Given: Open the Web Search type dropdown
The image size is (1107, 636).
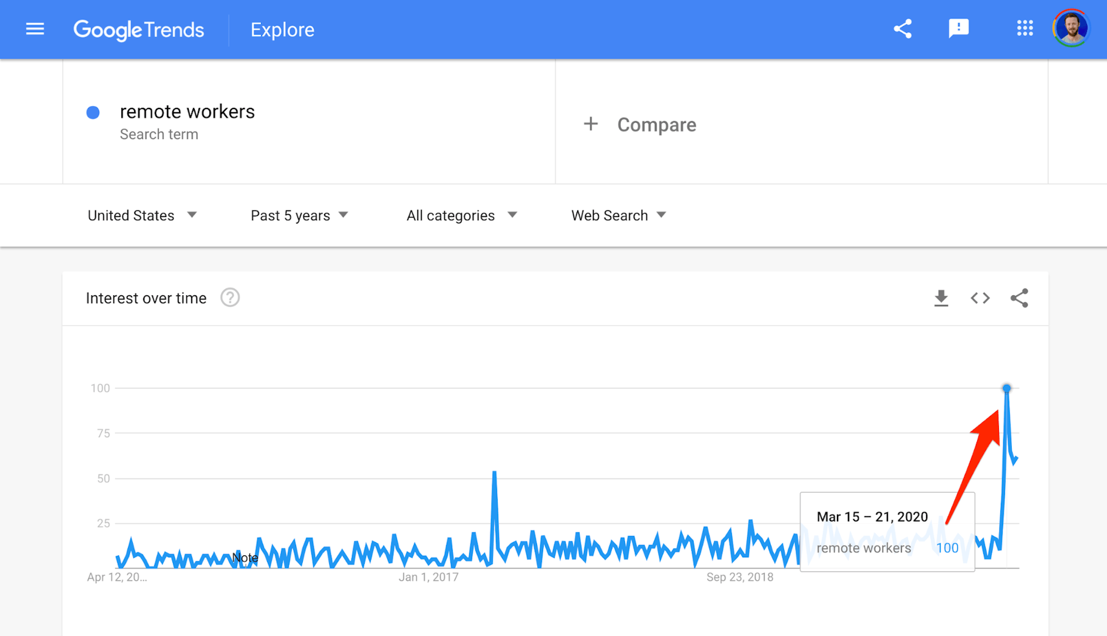Looking at the screenshot, I should 618,215.
